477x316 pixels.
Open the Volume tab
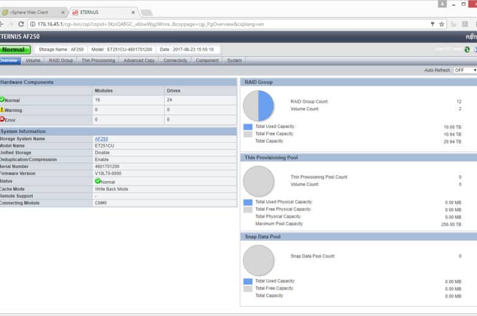point(33,61)
